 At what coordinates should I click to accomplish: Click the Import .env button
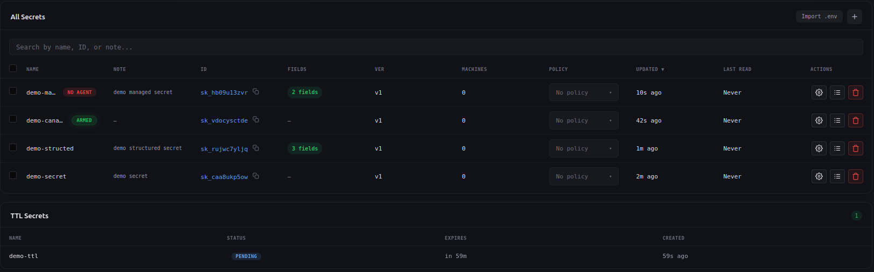pyautogui.click(x=819, y=17)
